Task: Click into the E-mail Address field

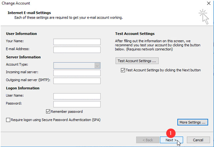Action: coord(77,50)
